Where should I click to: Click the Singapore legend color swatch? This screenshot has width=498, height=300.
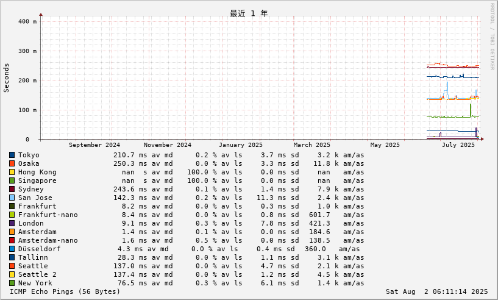[x=12, y=181]
